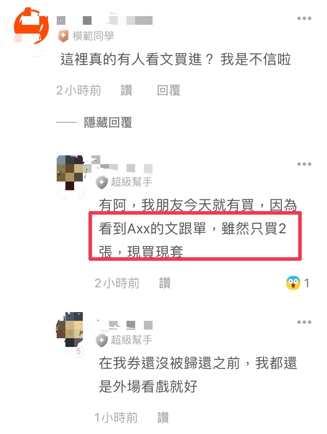This screenshot has height=434, width=327.
Task: Click the shocked face emoji reaction
Action: [293, 283]
